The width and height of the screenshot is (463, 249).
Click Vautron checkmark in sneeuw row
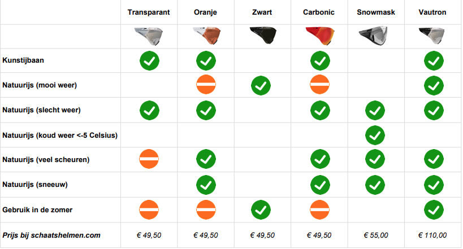coord(434,185)
